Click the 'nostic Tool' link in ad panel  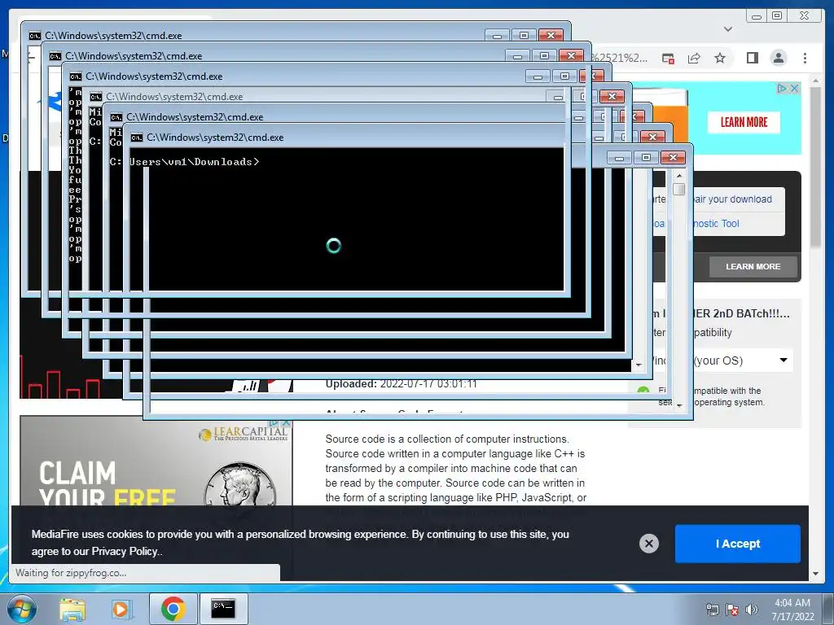click(x=716, y=224)
